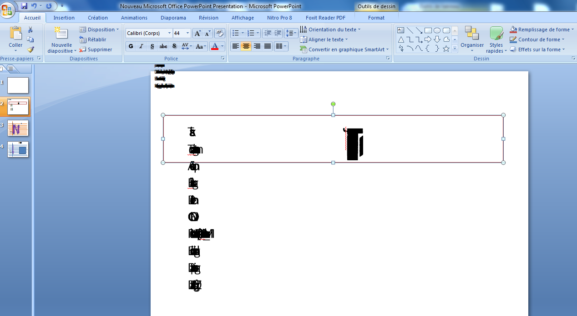
Task: Paste with the Coller icon
Action: point(15,33)
